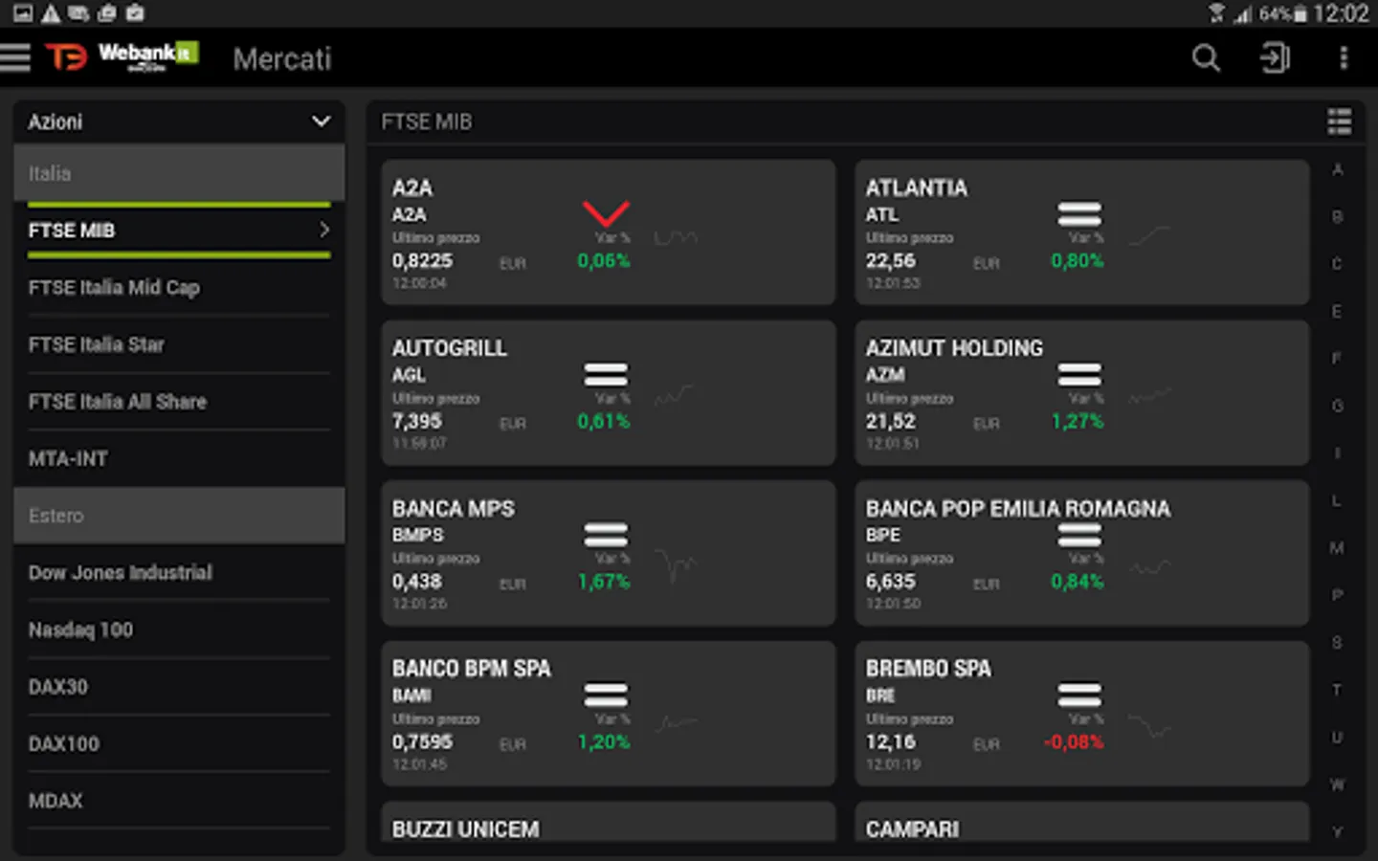Image resolution: width=1378 pixels, height=861 pixels.
Task: Jump to letter E in the index
Action: pyautogui.click(x=1337, y=312)
